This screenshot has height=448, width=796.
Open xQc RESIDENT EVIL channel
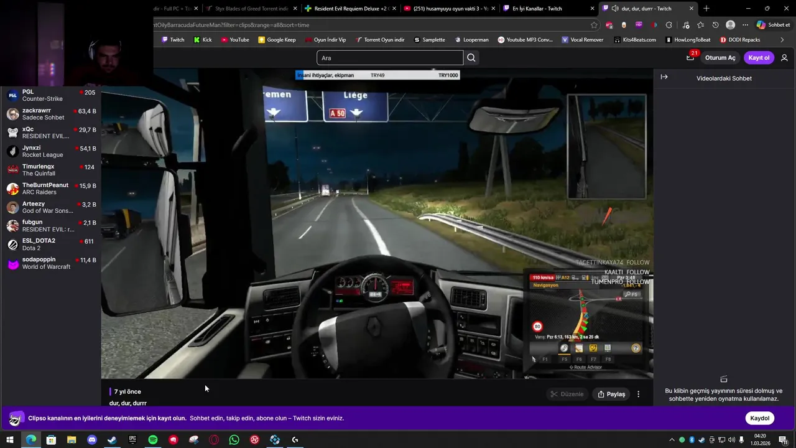click(x=50, y=133)
